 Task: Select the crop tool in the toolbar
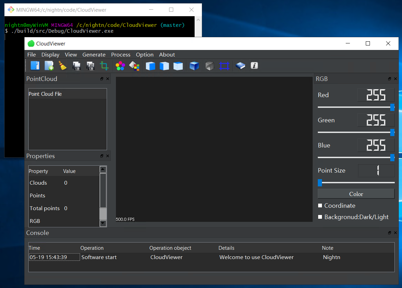[x=104, y=65]
